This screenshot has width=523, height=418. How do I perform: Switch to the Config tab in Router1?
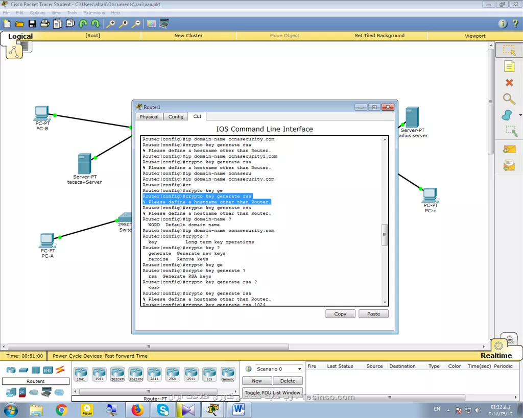[176, 117]
